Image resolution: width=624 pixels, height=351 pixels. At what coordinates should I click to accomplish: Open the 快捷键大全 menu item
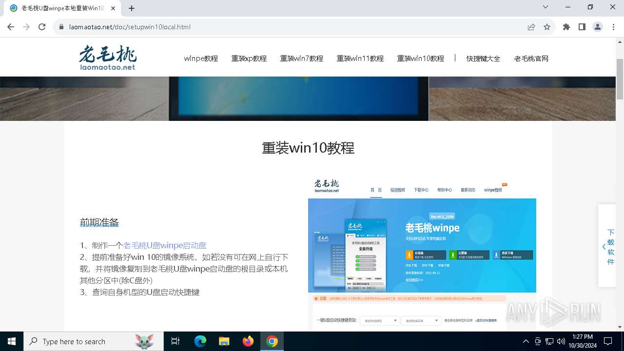(483, 58)
